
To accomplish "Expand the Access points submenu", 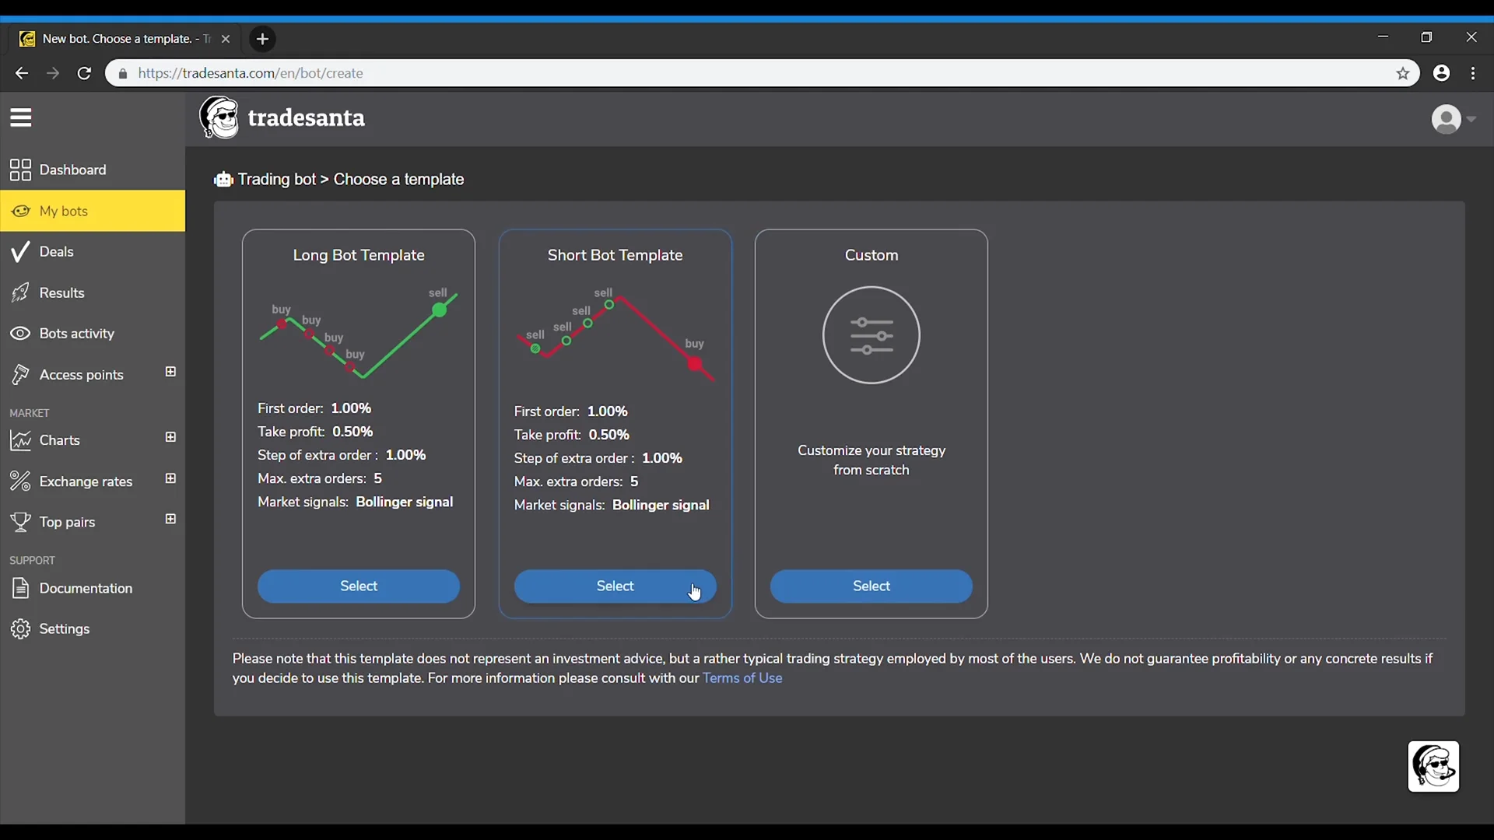I will [x=170, y=372].
